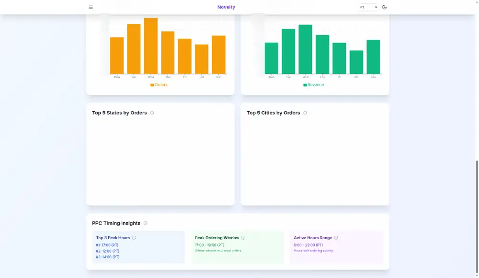
Task: Click info icon beside Top 3 Peak Hours
Action: click(134, 238)
